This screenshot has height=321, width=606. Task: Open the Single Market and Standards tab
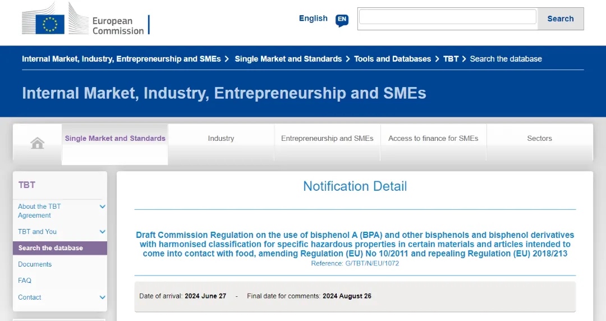[115, 139]
